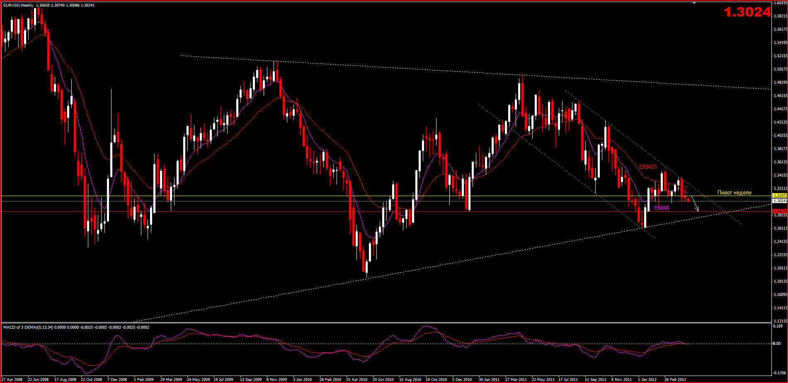Click the chart shift triangle marker at top
The height and width of the screenshot is (383, 788).
coord(695,3)
